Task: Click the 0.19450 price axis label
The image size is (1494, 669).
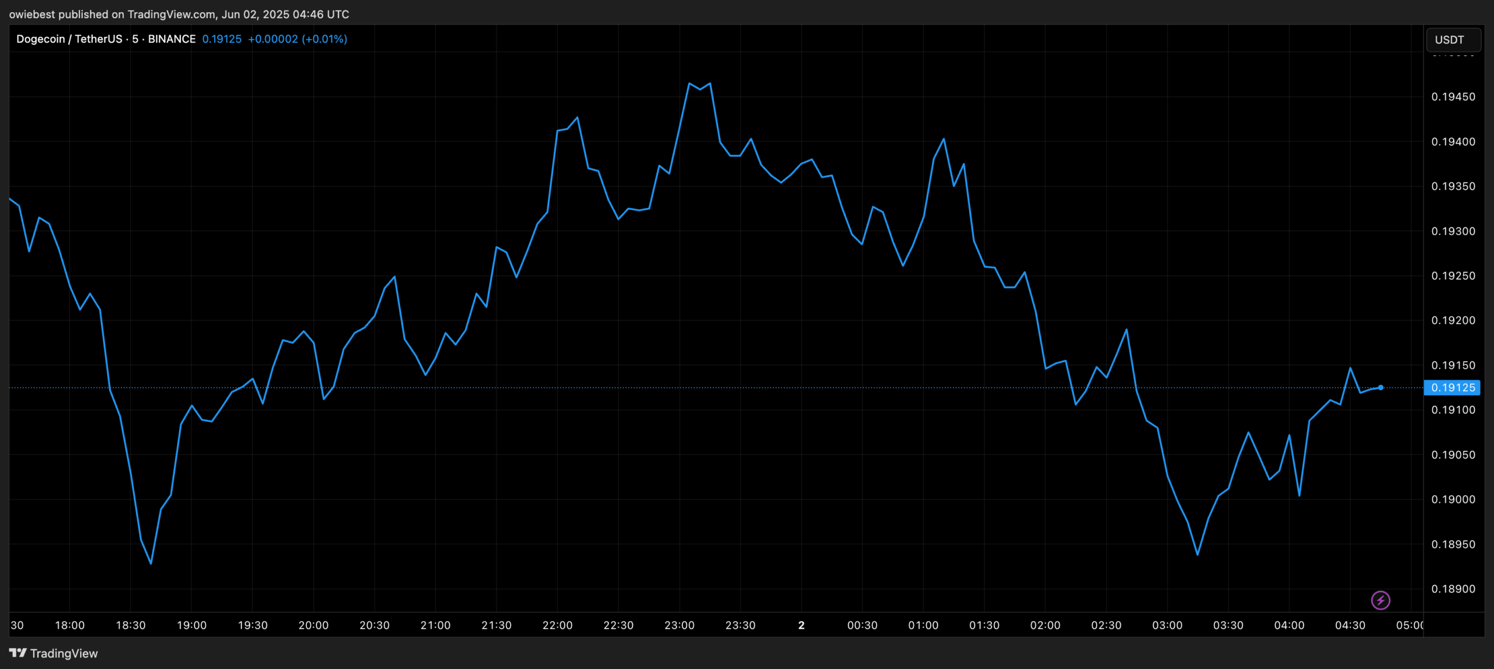Action: (x=1453, y=97)
